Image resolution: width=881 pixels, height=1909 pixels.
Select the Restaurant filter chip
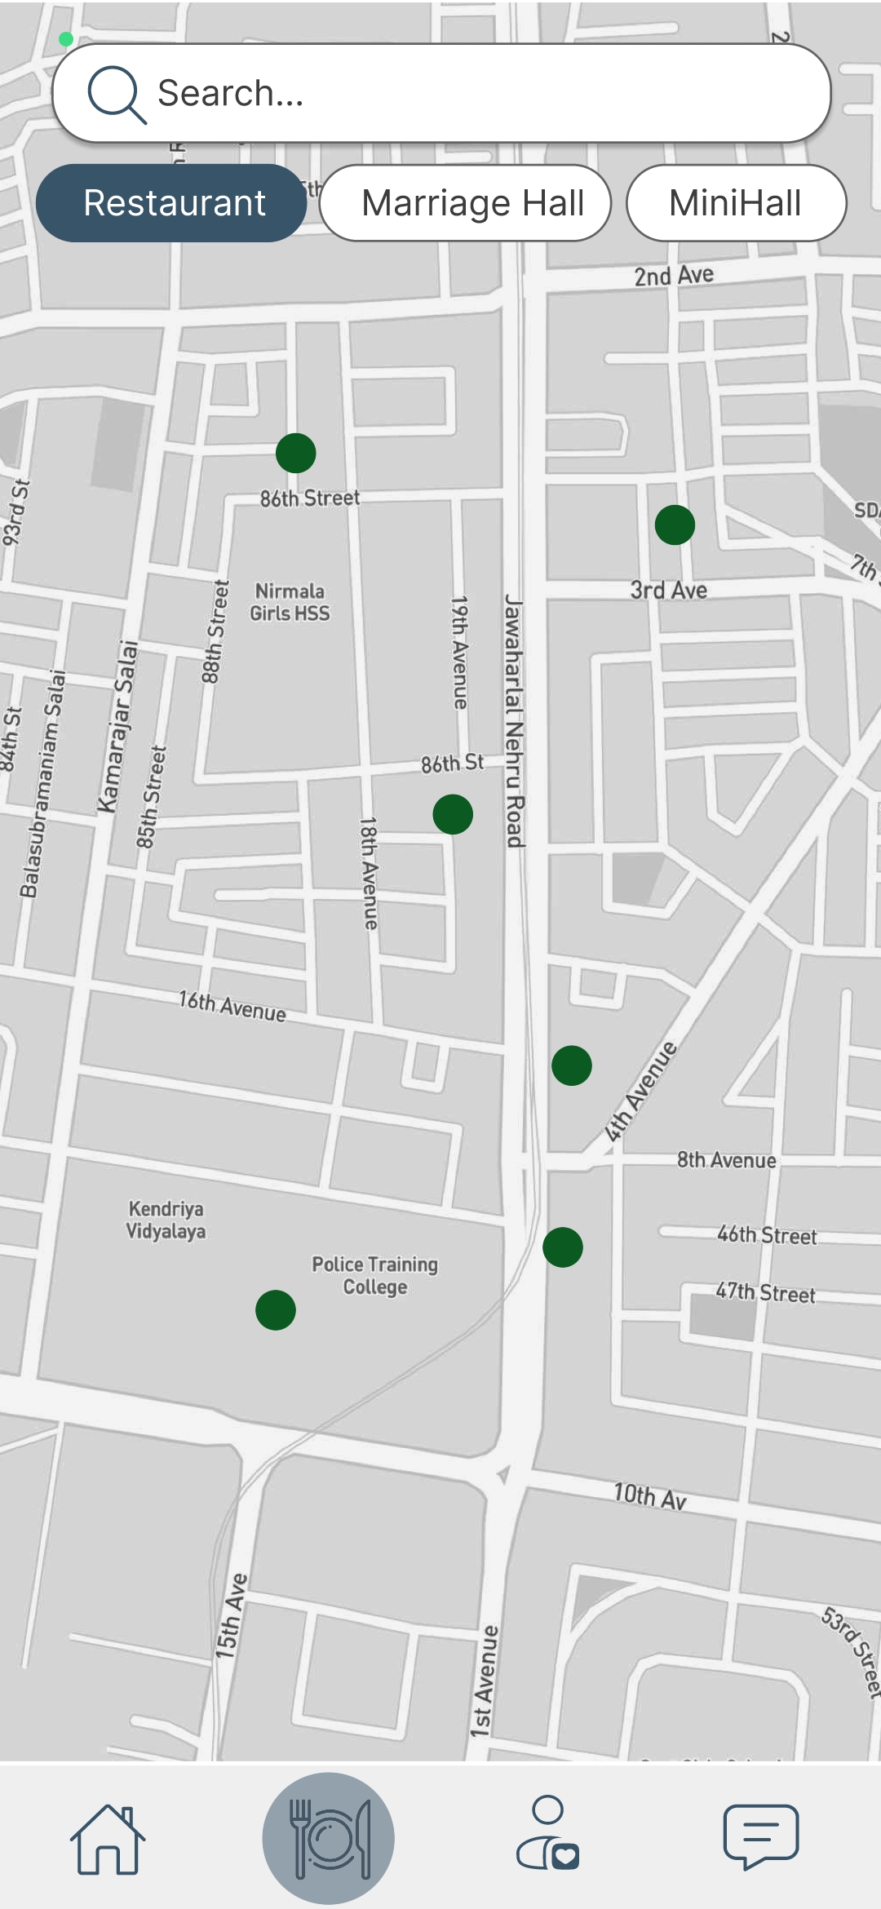pyautogui.click(x=171, y=203)
